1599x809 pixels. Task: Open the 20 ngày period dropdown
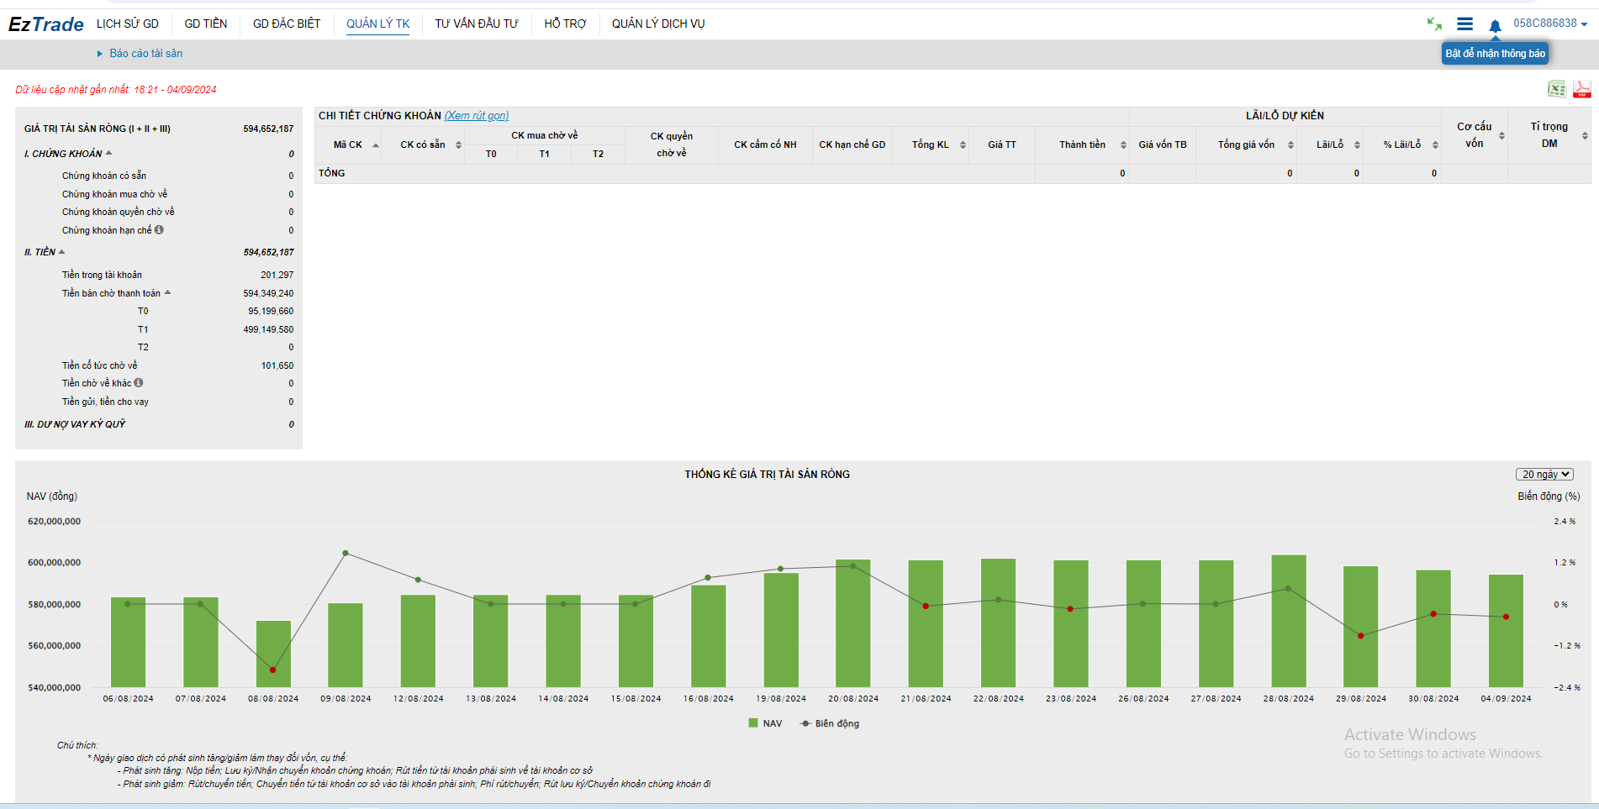coord(1544,475)
